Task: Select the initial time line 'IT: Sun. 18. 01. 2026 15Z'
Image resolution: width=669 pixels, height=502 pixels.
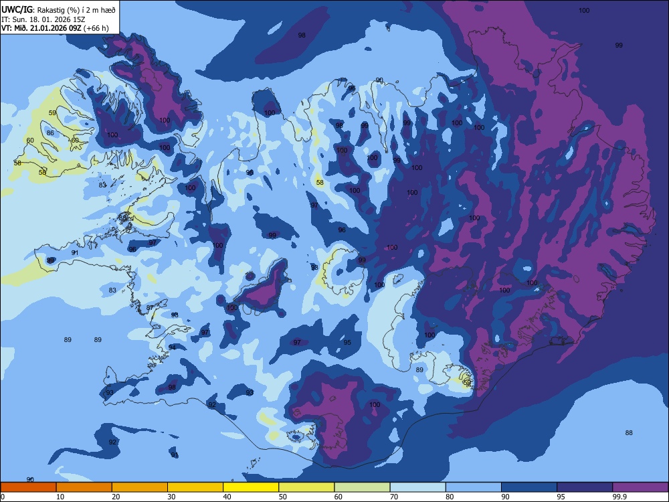Action: (43, 19)
